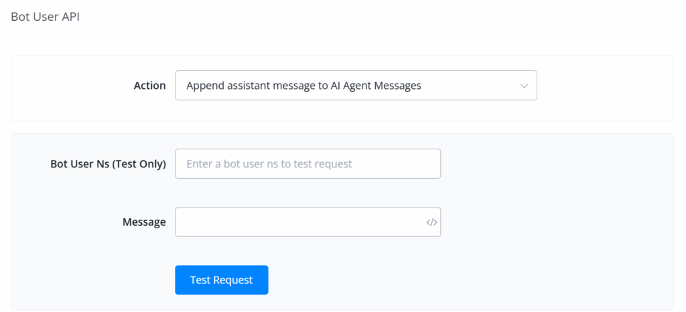Focus the Bot User Ns input field
Screen dimensions: 686x312
pos(307,164)
